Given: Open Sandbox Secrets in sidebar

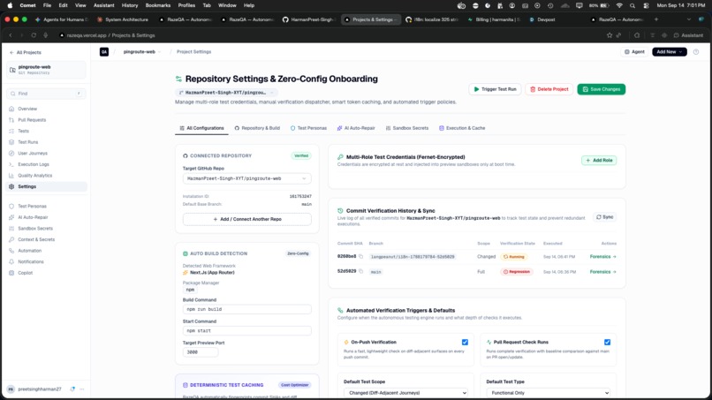Looking at the screenshot, I should click(35, 229).
